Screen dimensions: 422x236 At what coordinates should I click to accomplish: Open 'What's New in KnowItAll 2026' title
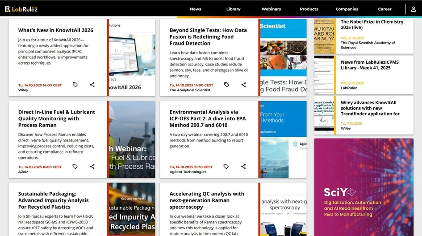(x=56, y=30)
